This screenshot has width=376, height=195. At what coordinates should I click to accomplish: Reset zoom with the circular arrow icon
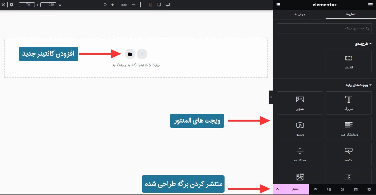[105, 5]
